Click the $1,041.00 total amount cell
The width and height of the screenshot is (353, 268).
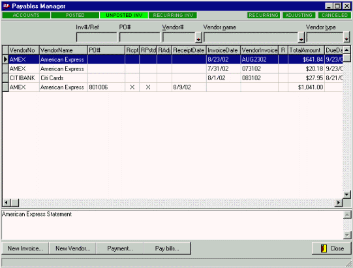click(306, 87)
